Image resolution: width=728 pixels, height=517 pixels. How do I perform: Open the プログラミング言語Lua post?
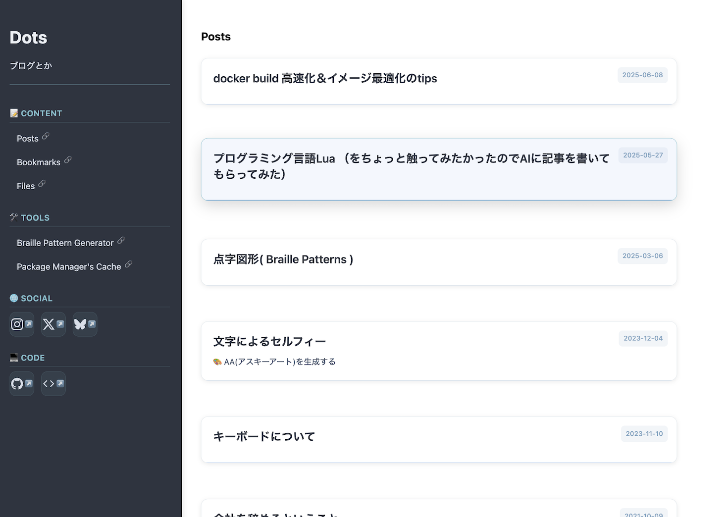pyautogui.click(x=439, y=169)
